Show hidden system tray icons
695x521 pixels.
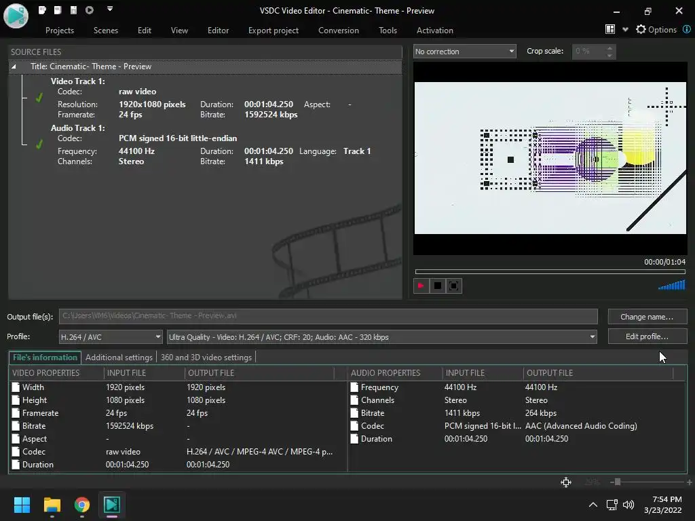pyautogui.click(x=593, y=505)
